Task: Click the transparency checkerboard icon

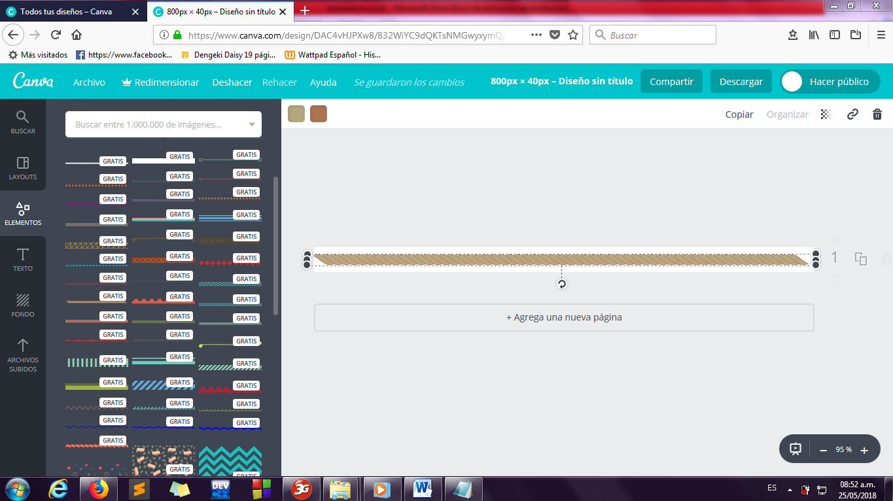Action: click(826, 114)
